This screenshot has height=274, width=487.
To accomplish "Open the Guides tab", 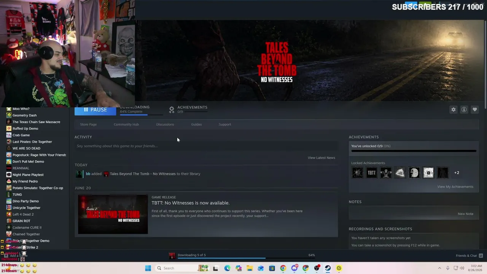I will (196, 124).
